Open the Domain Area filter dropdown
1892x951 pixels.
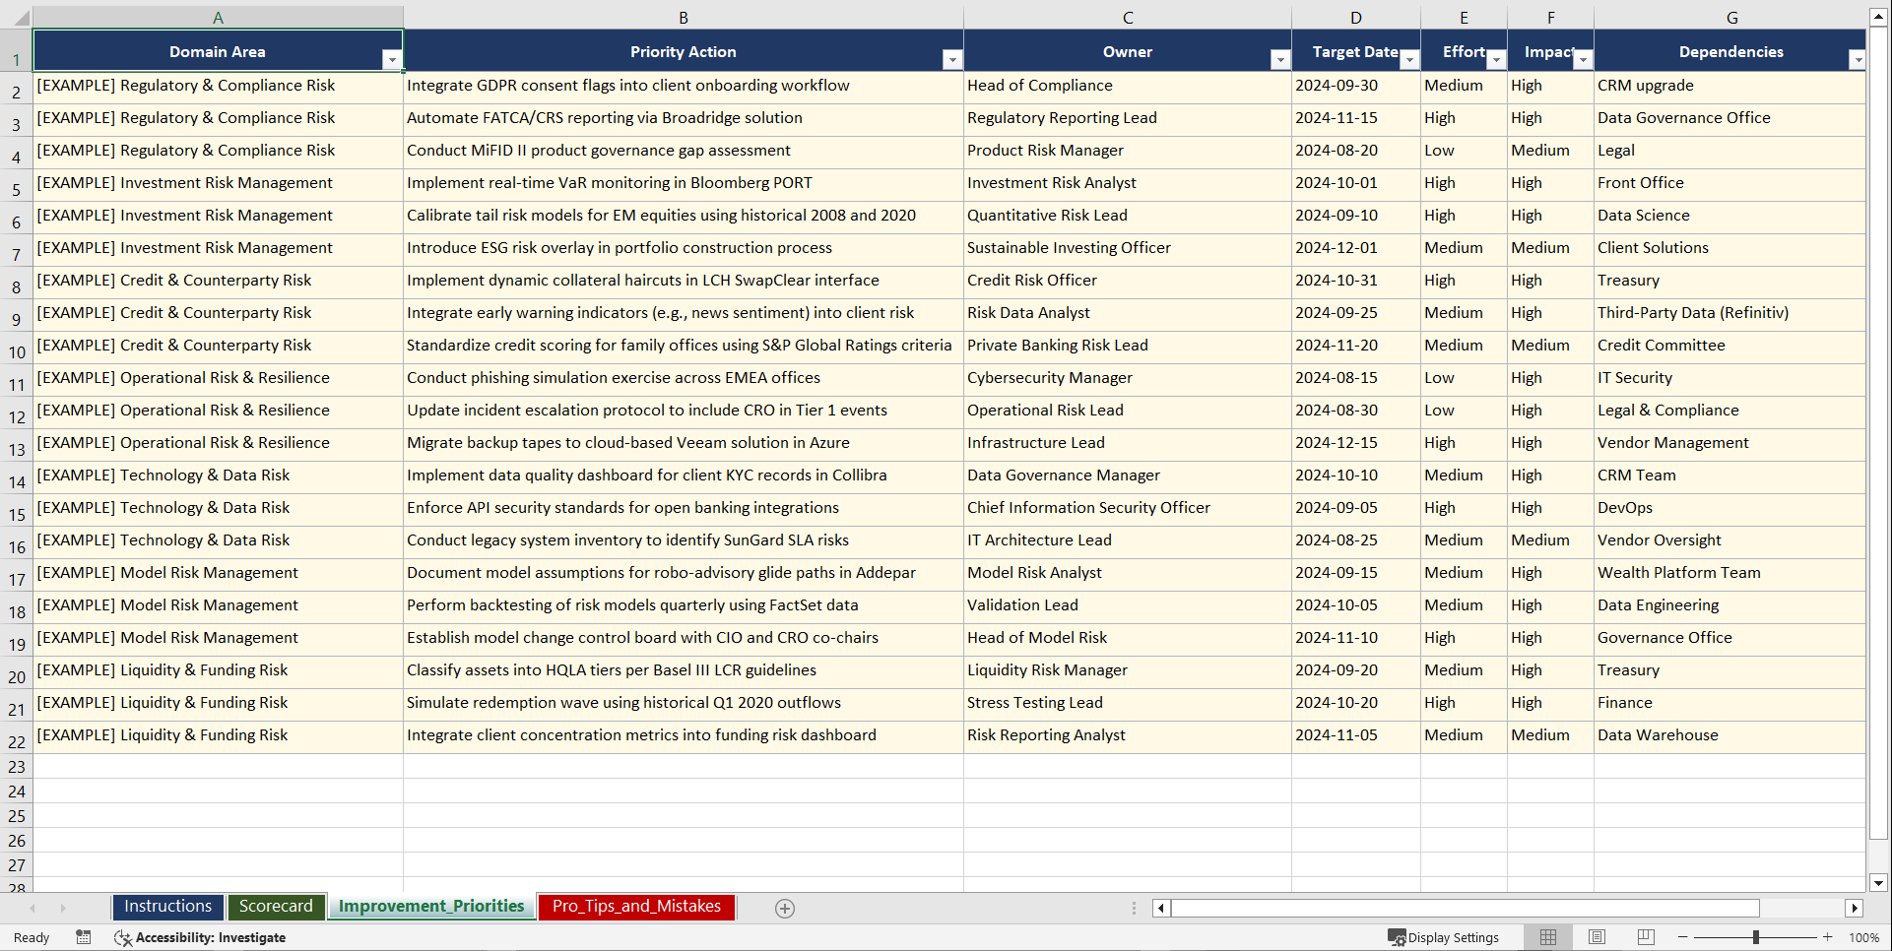[393, 59]
